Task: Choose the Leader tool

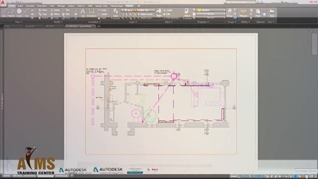Action: click(102, 14)
